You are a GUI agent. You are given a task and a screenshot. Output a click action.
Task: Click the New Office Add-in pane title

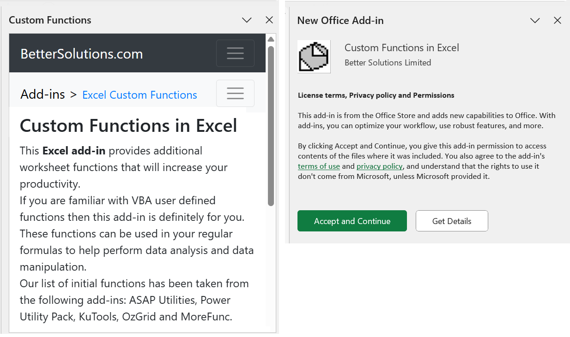tap(340, 20)
